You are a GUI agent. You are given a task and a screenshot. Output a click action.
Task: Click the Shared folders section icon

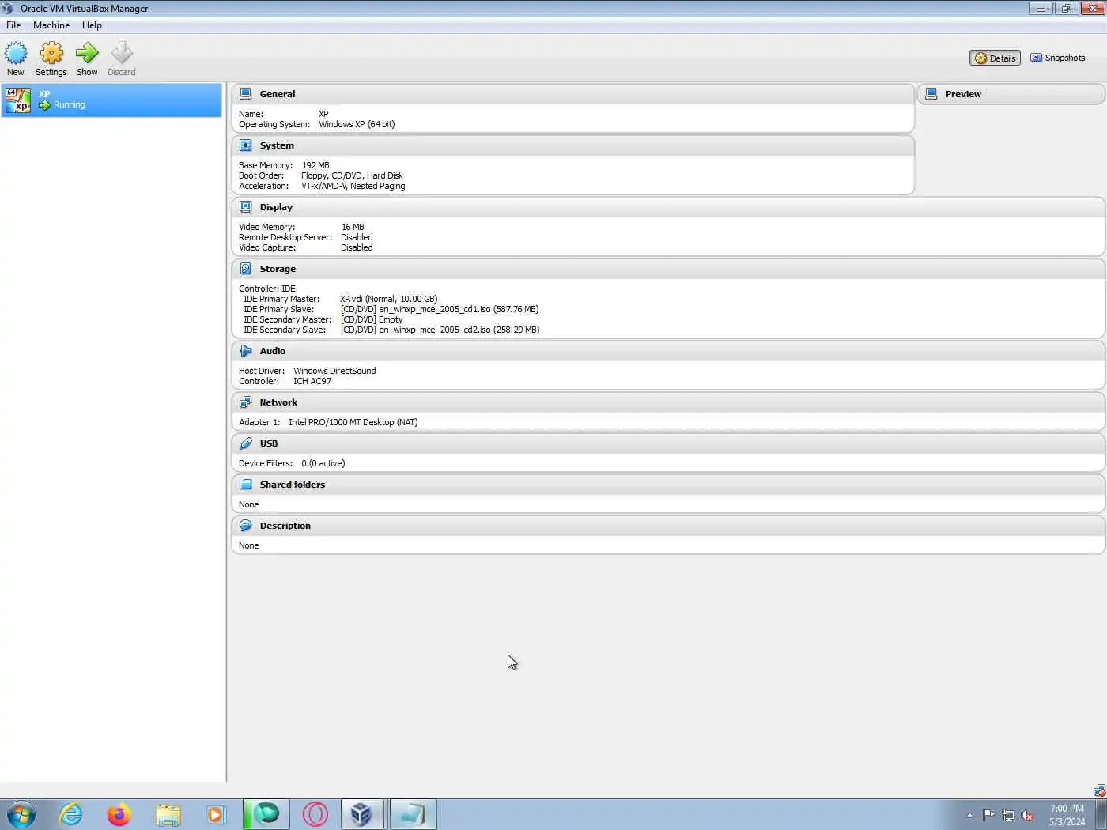click(x=246, y=485)
